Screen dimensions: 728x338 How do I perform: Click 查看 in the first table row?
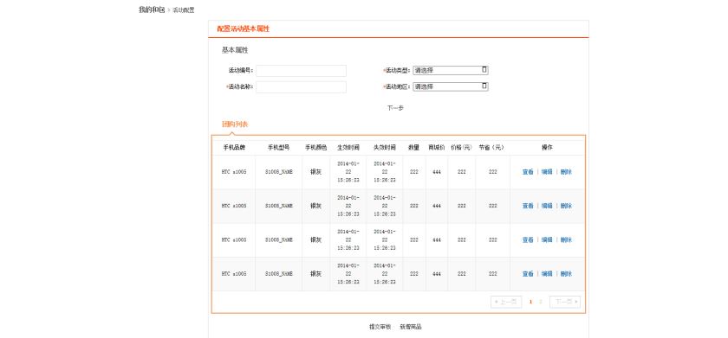point(528,172)
